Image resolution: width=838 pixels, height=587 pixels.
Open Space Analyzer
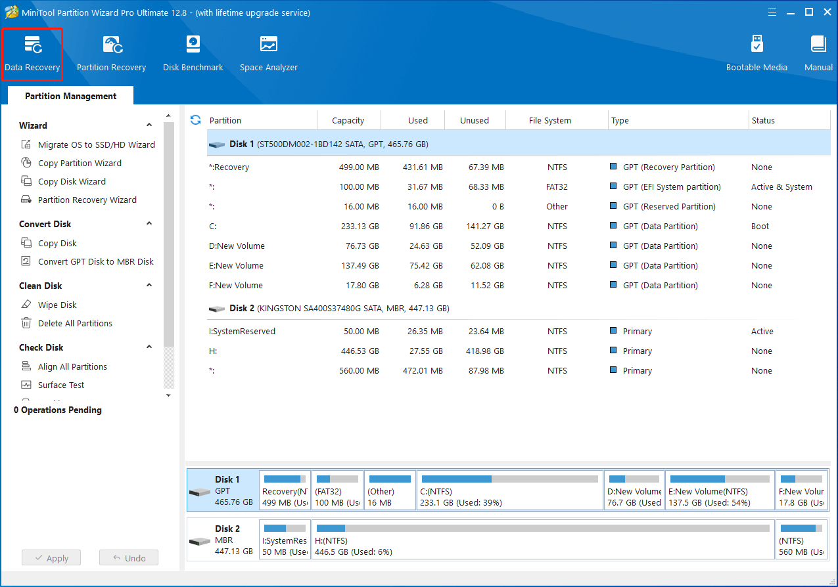[269, 54]
